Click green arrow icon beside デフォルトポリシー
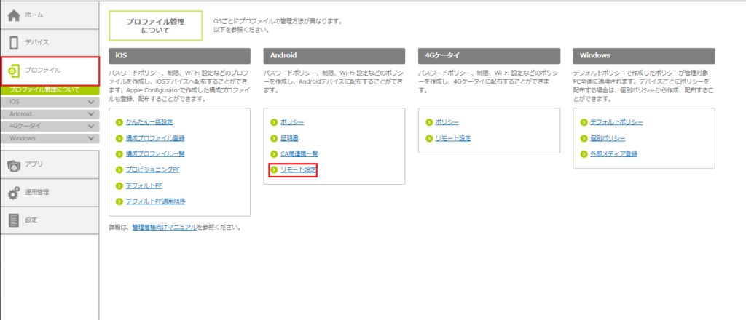Image resolution: width=746 pixels, height=320 pixels. click(584, 122)
